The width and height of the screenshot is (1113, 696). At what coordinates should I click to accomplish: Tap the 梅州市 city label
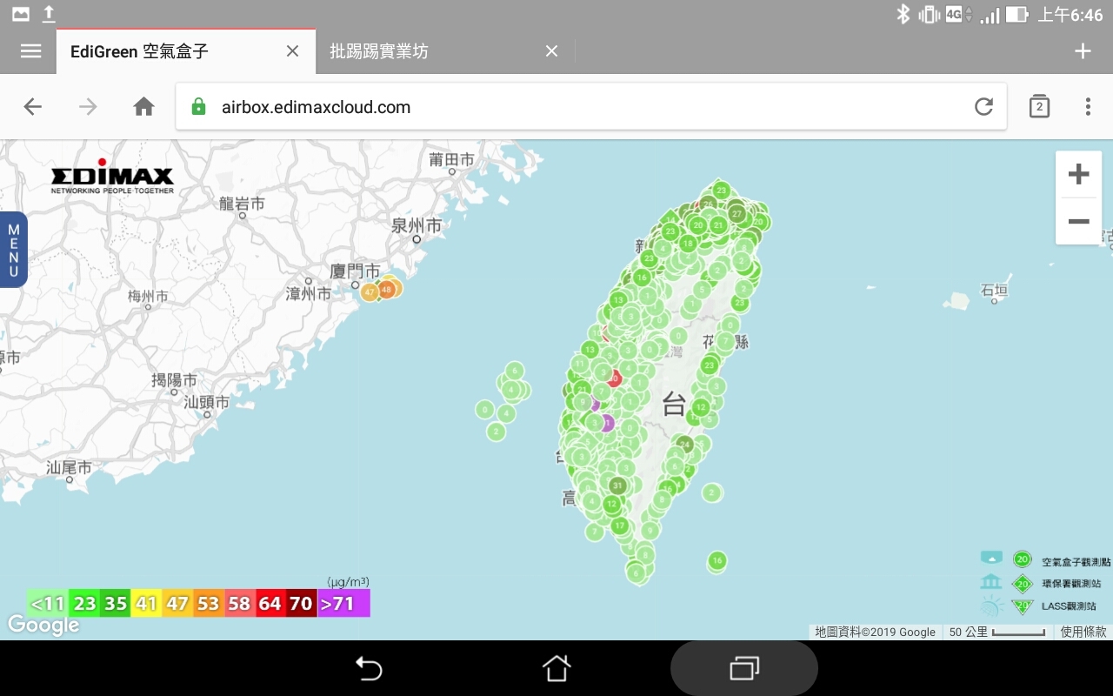(x=148, y=297)
